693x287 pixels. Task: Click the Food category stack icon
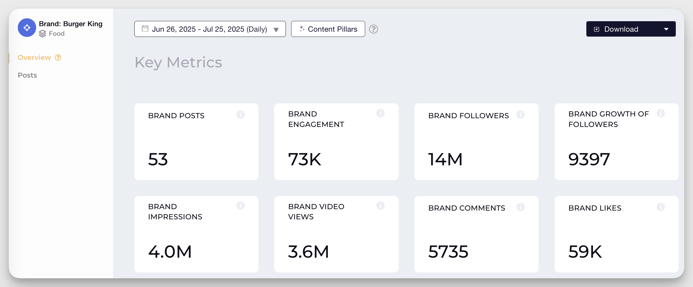click(x=43, y=33)
